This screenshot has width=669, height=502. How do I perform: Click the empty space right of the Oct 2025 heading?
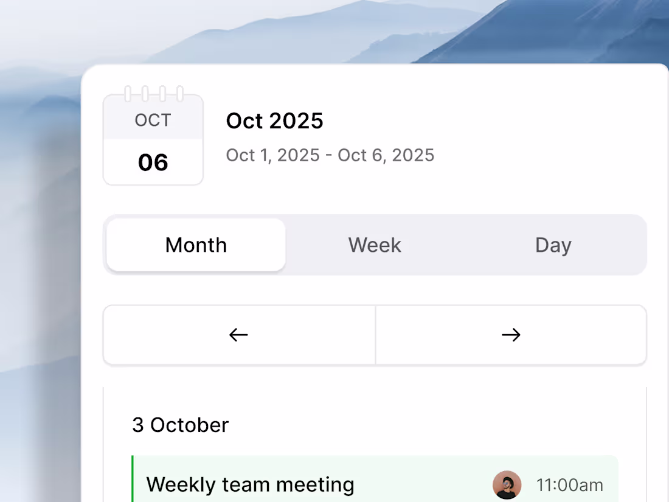487,120
